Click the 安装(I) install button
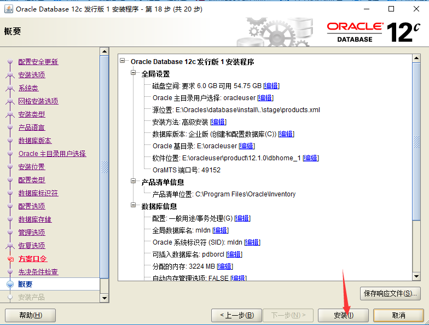The height and width of the screenshot is (325, 429). (344, 315)
